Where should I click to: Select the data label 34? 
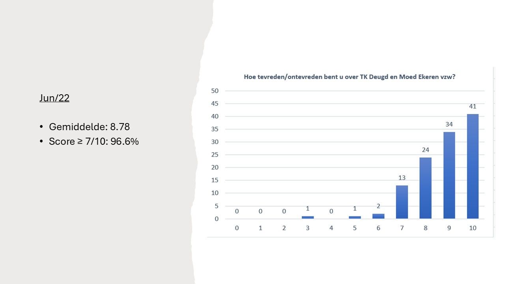[449, 124]
